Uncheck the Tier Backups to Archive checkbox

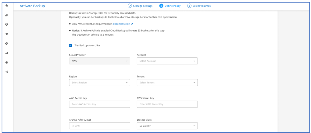71,45
